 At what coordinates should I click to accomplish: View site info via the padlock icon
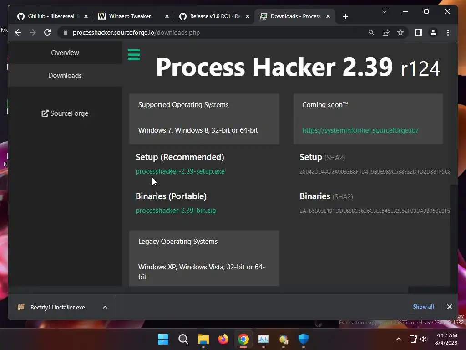pyautogui.click(x=66, y=32)
